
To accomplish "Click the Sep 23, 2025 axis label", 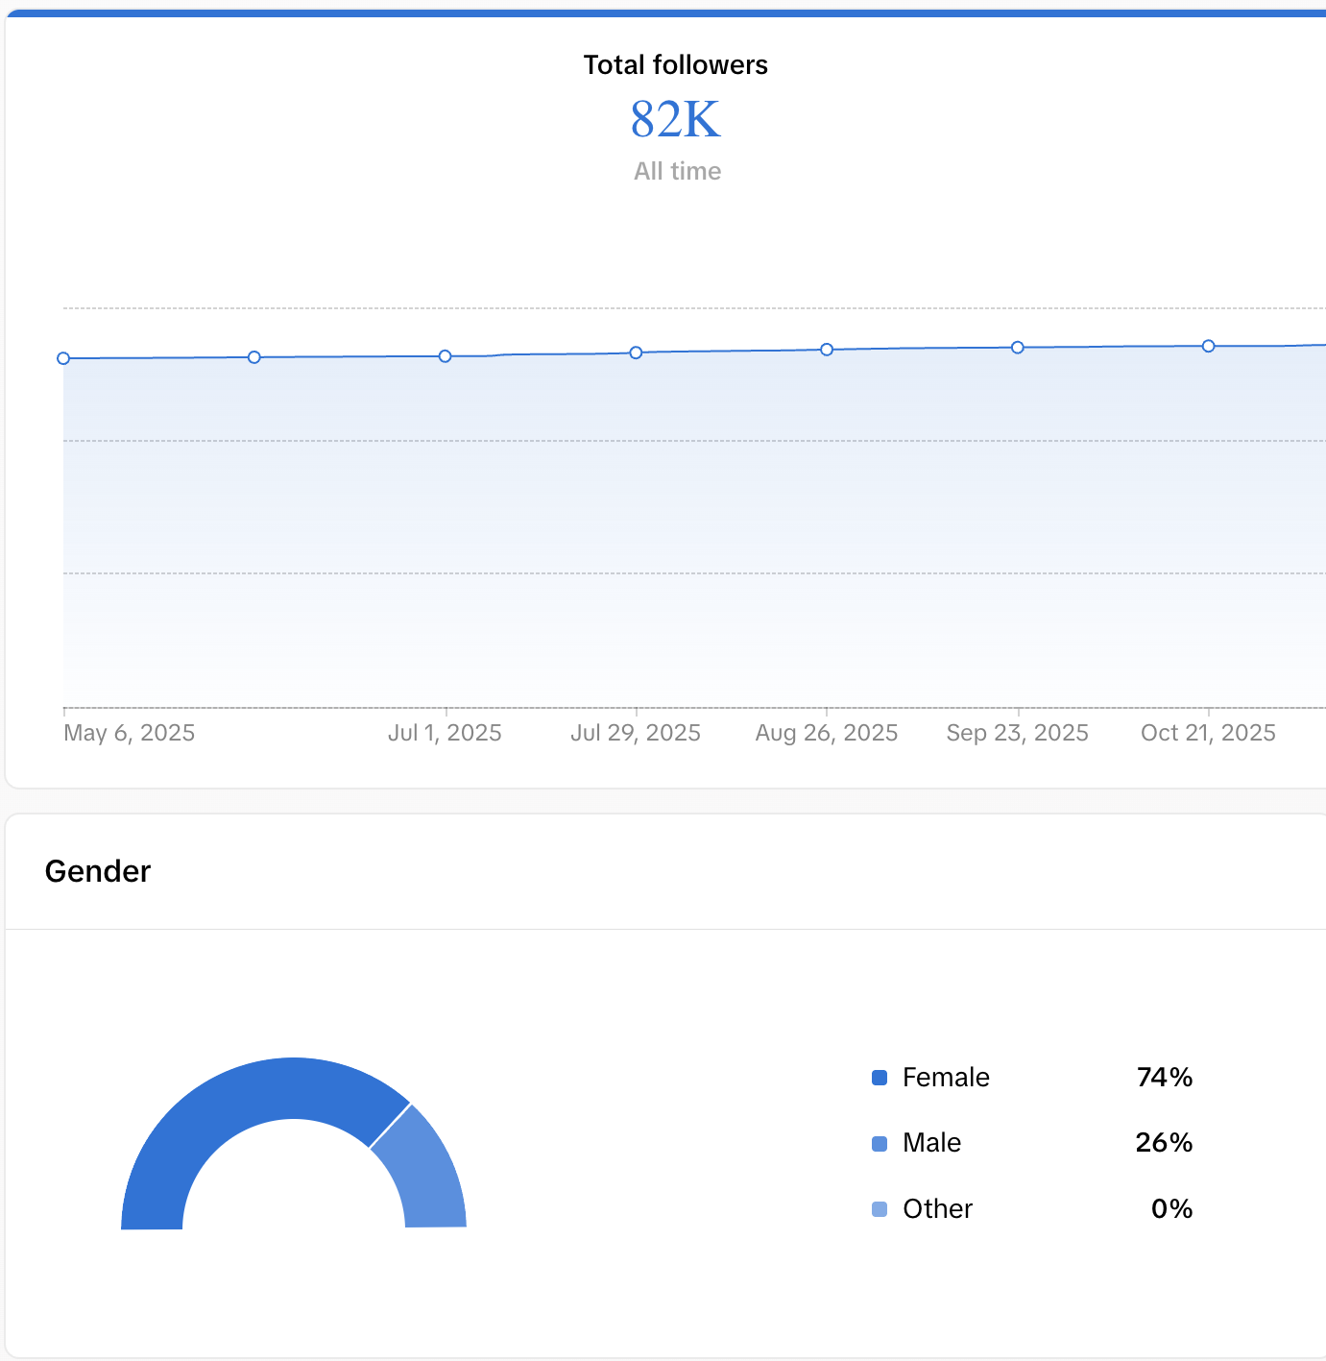I will [x=1018, y=733].
